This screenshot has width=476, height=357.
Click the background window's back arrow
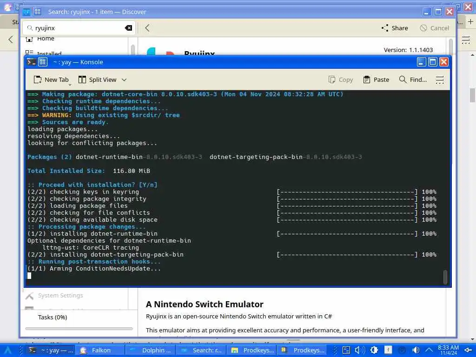11,39
